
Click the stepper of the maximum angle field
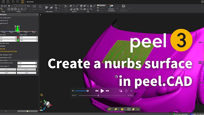pyautogui.click(x=36, y=66)
